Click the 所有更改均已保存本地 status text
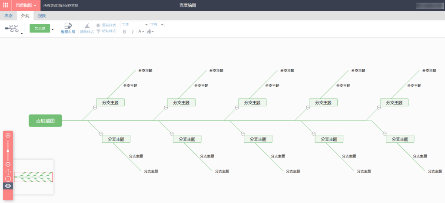 61,5
